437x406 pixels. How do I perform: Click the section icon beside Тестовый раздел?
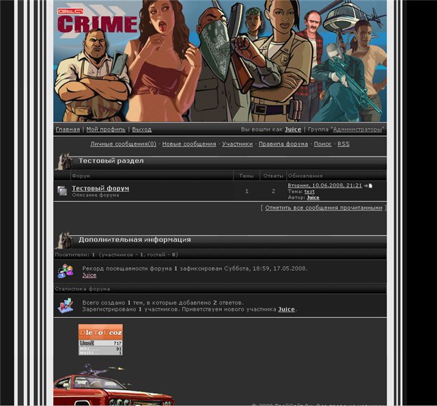coord(64,161)
